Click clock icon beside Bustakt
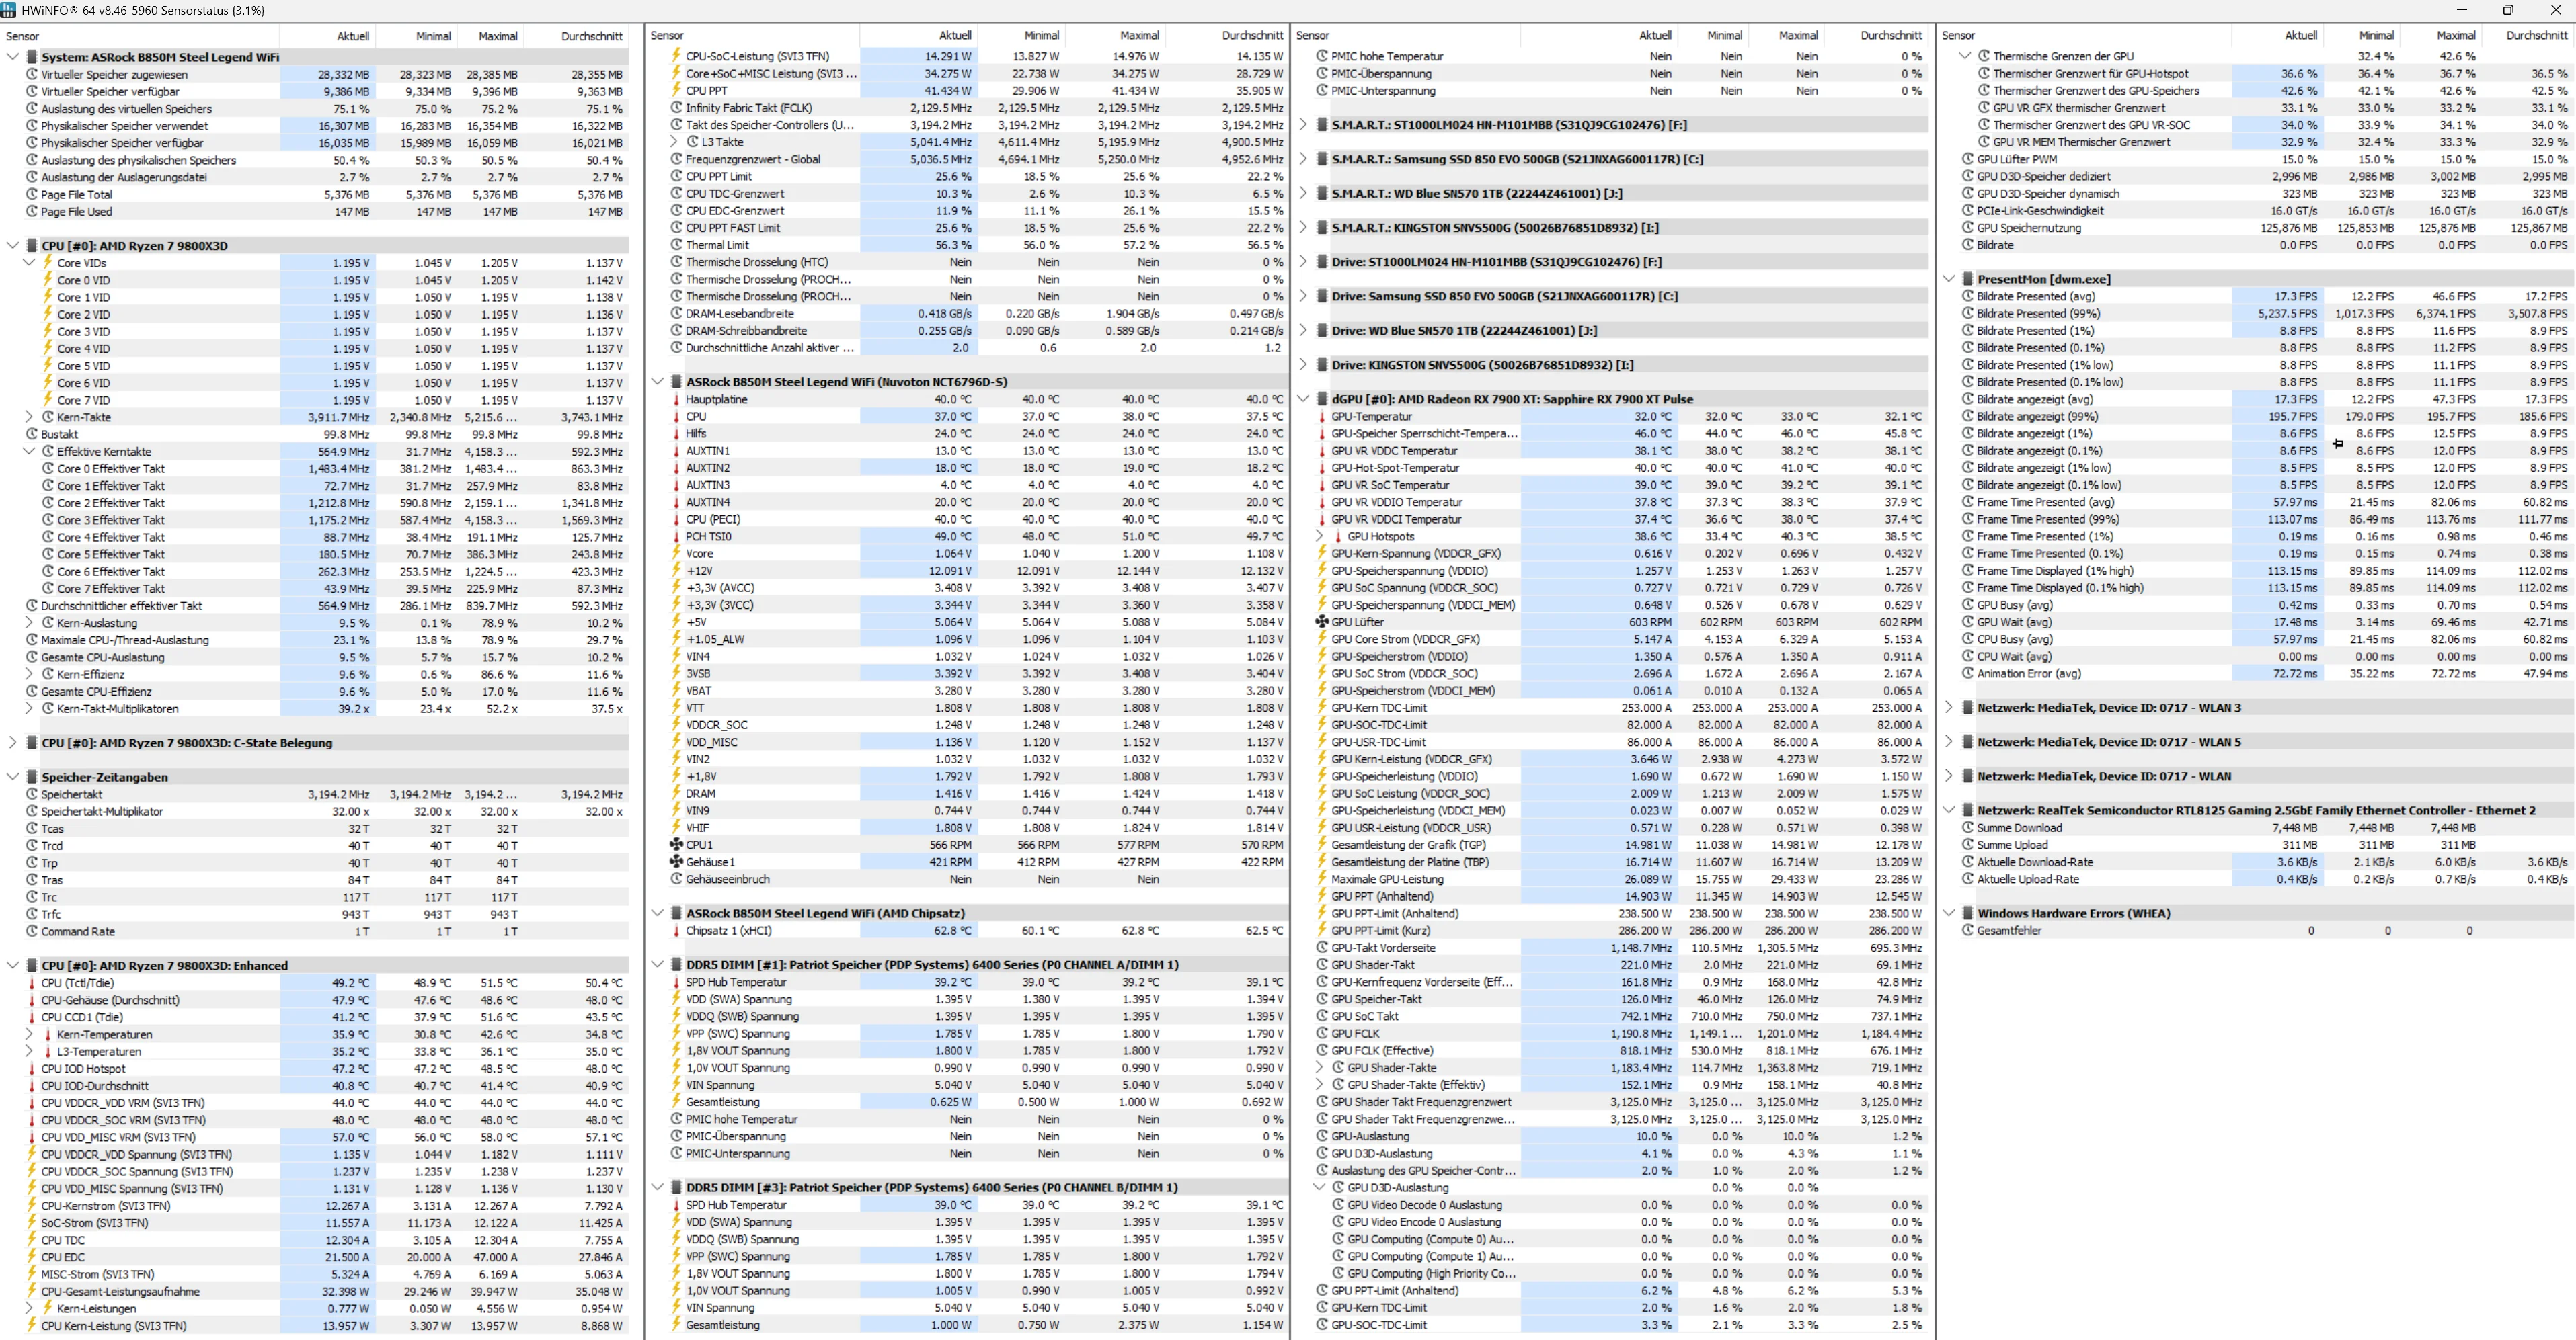This screenshot has height=1340, width=2576. pos(31,435)
